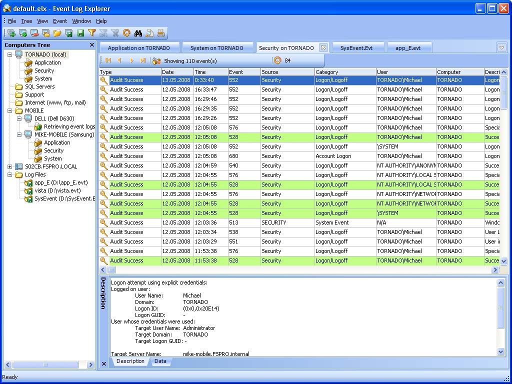
Task: Click the Save log file icon
Action: point(80,33)
